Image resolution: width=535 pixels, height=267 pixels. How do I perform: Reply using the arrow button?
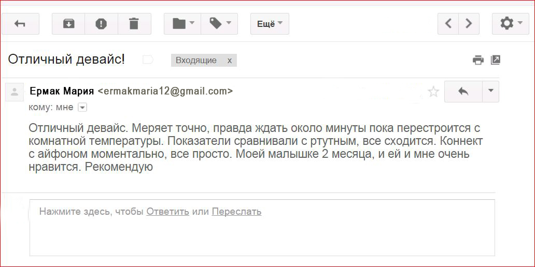[x=463, y=92]
